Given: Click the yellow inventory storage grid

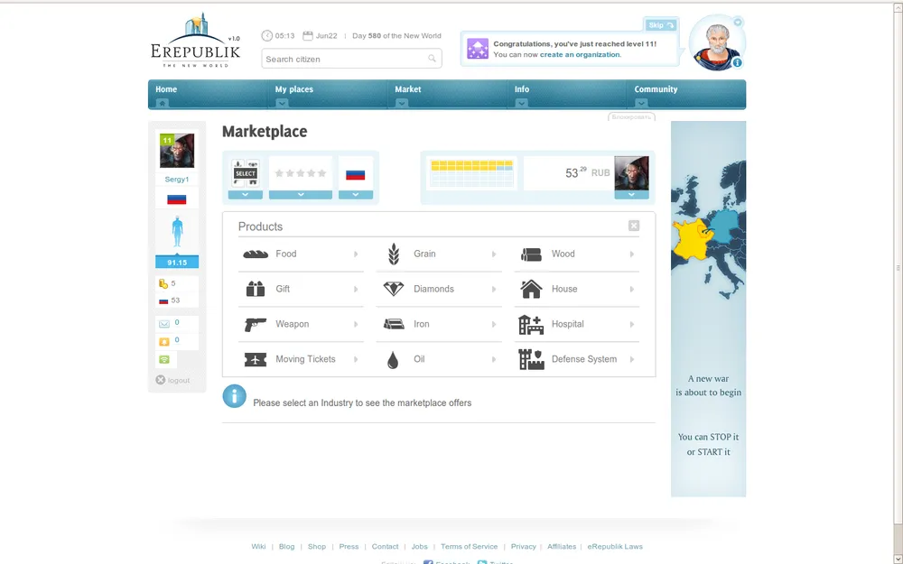Looking at the screenshot, I should coord(471,172).
